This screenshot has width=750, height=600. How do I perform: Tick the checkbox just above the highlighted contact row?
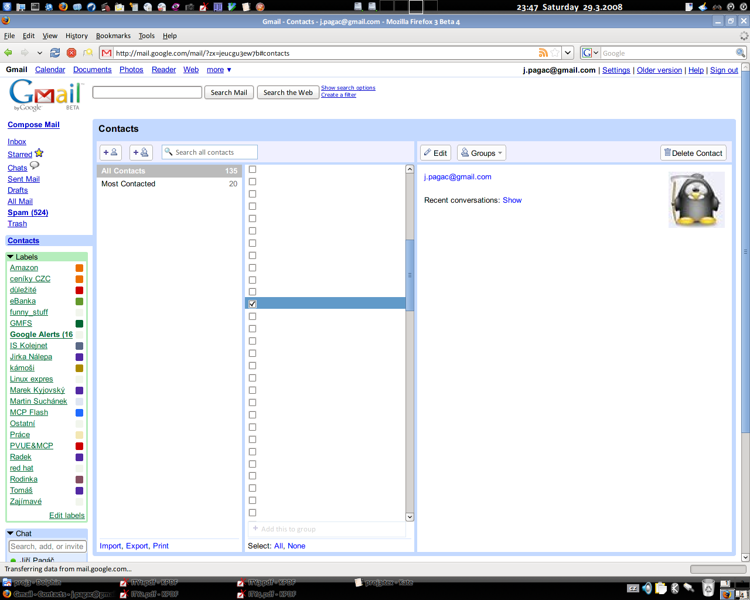pyautogui.click(x=253, y=292)
